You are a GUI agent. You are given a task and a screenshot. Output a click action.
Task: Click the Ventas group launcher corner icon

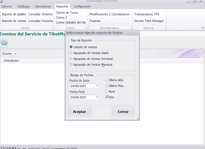53,28
